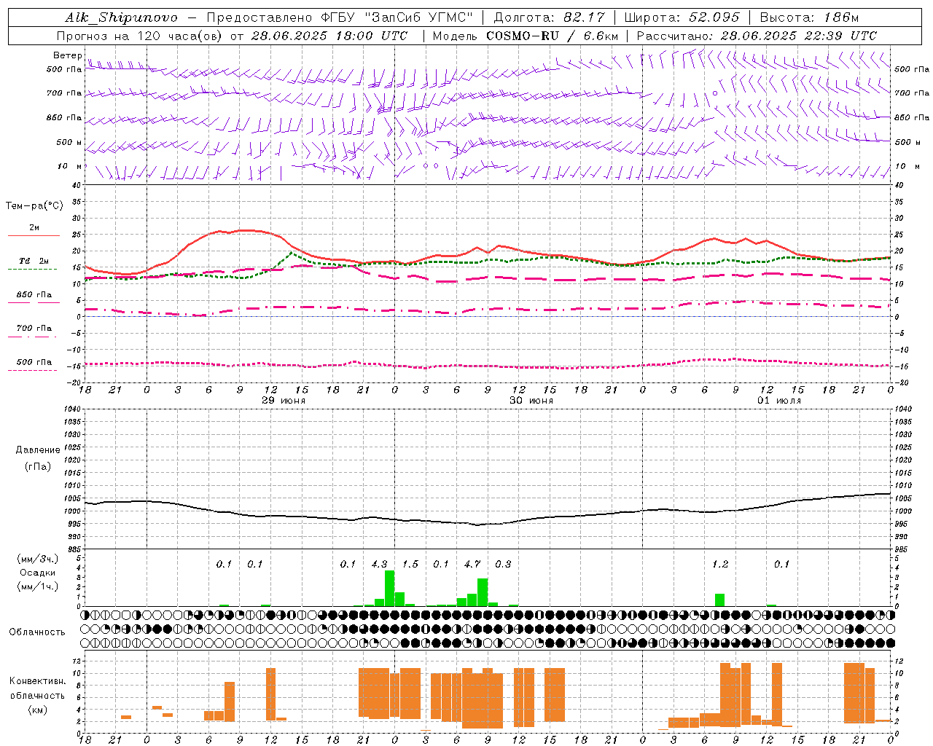This screenshot has width=933, height=746.
Task: Click Рассчитано: 28.06.2025 22:39 UTC timestamp
Action: (x=757, y=36)
